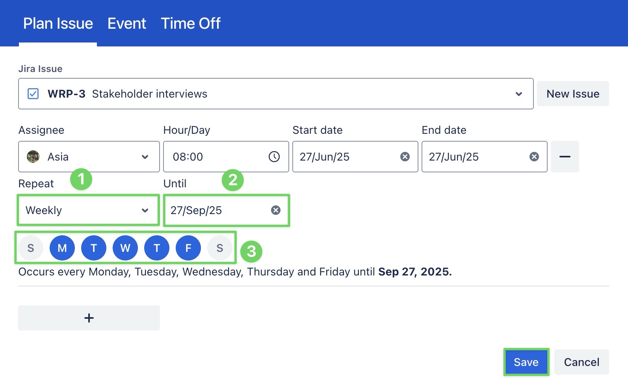Image resolution: width=628 pixels, height=388 pixels.
Task: Click the clock icon in Hour/Day field
Action: [274, 157]
